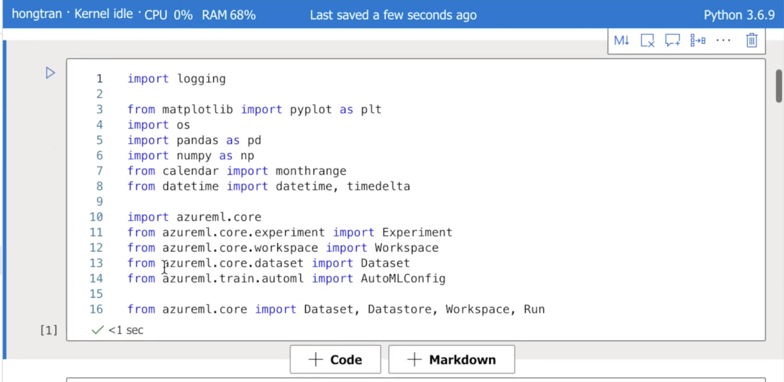The image size is (784, 382).
Task: Convert the cell to Markdown
Action: pyautogui.click(x=621, y=40)
